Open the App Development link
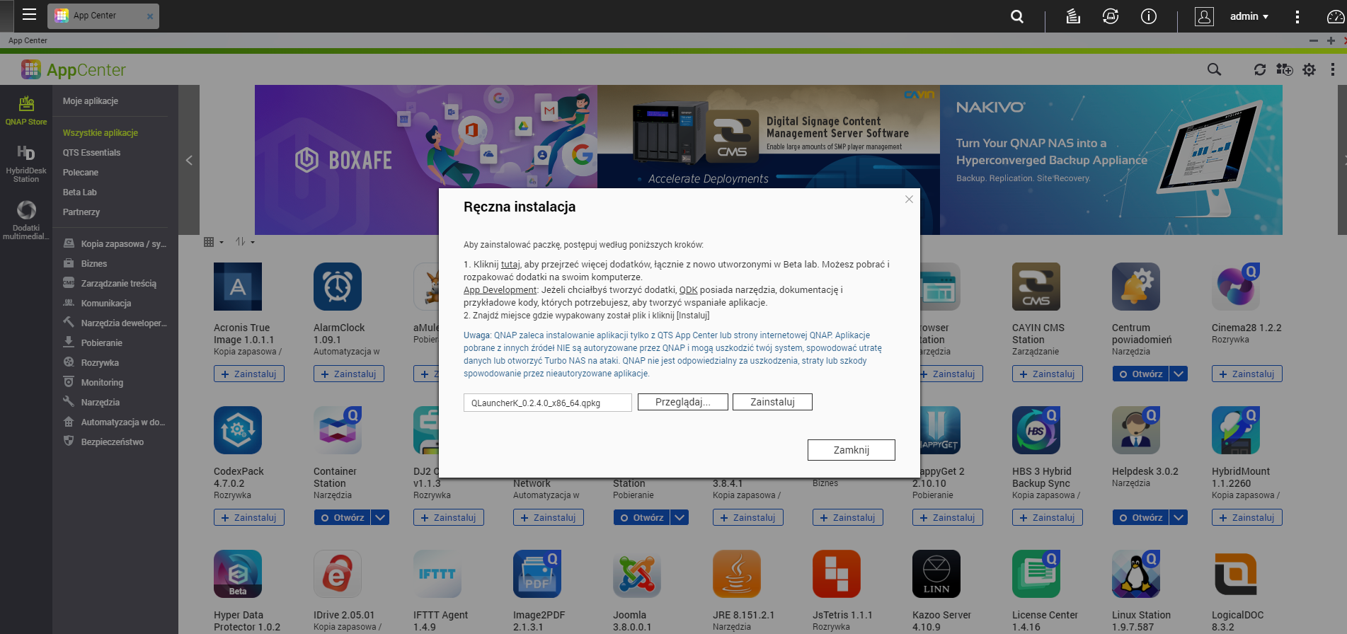Screen dimensions: 1347x634 (500, 290)
